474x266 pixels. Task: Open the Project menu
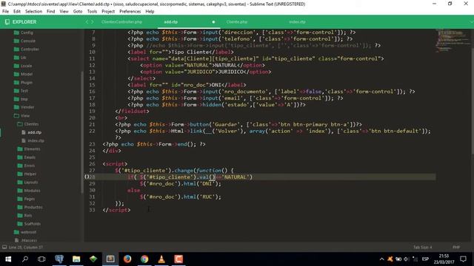[x=108, y=12]
